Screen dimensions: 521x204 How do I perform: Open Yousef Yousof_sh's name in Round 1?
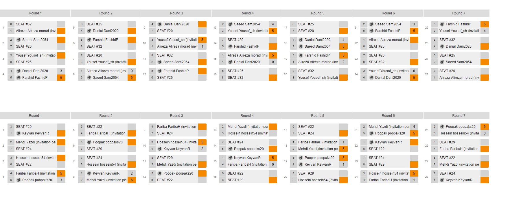click(x=36, y=55)
